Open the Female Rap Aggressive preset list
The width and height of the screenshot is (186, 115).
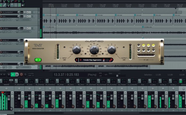click(x=92, y=60)
